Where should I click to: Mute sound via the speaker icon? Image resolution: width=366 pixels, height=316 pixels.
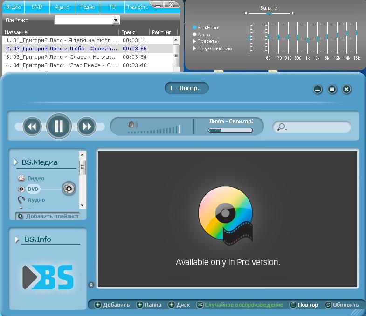pyautogui.click(x=132, y=125)
